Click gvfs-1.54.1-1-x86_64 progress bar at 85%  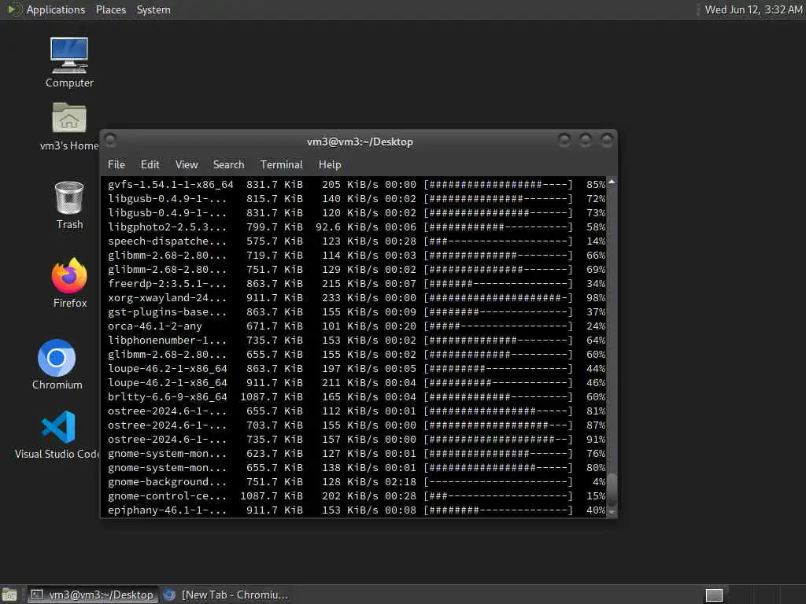click(498, 184)
